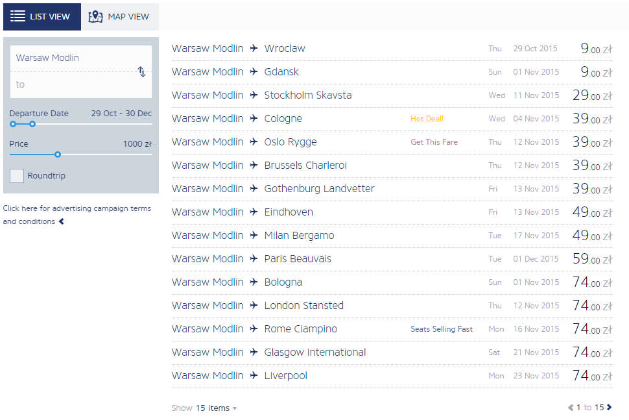Adjust the left Departure Date slider handle
Screen dimensions: 629x420
point(13,124)
